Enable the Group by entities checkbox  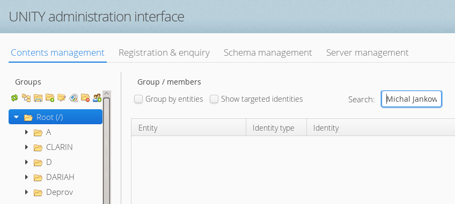click(x=138, y=100)
